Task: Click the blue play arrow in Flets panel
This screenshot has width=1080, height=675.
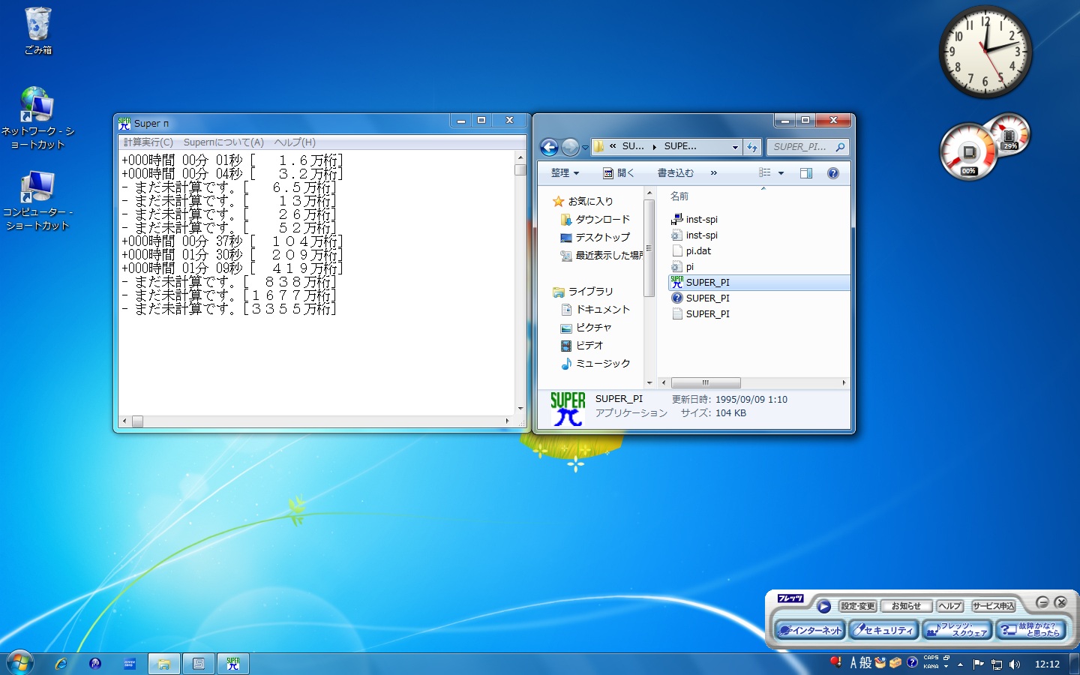Action: pyautogui.click(x=823, y=606)
